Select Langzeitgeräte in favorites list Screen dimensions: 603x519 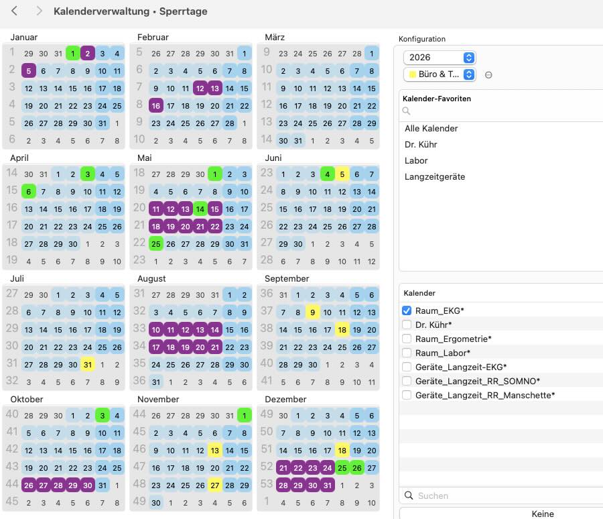[x=435, y=177]
